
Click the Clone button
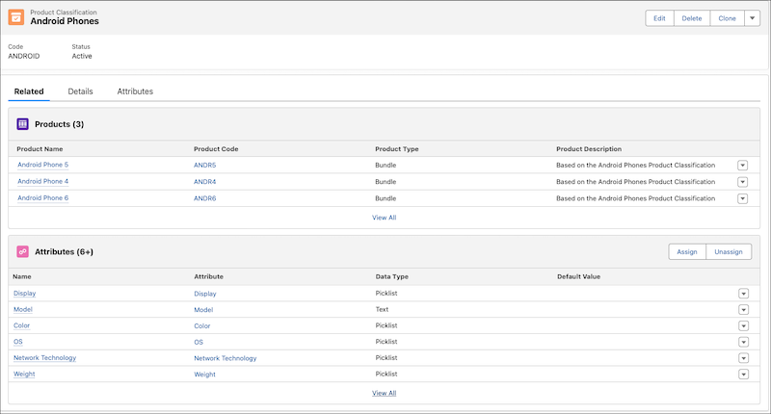[x=728, y=18]
